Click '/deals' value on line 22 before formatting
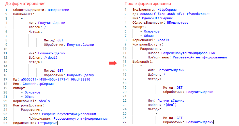This screenshot has width=239, height=126. coord(44,101)
